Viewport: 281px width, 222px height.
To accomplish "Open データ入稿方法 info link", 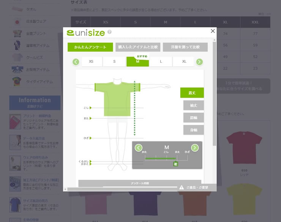I will coord(34,138).
